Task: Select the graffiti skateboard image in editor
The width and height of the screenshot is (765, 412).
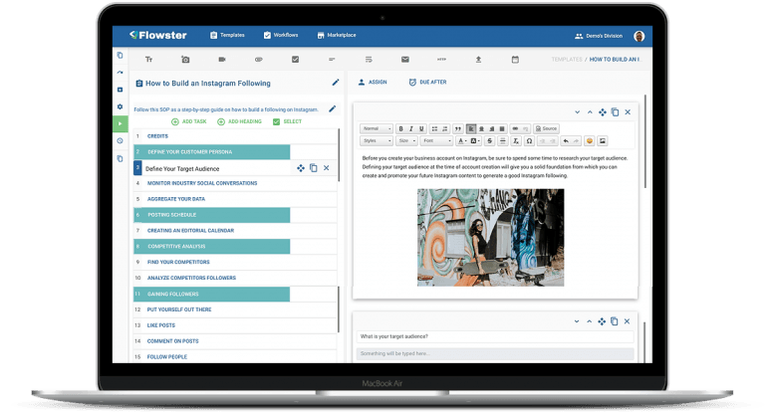Action: click(490, 238)
